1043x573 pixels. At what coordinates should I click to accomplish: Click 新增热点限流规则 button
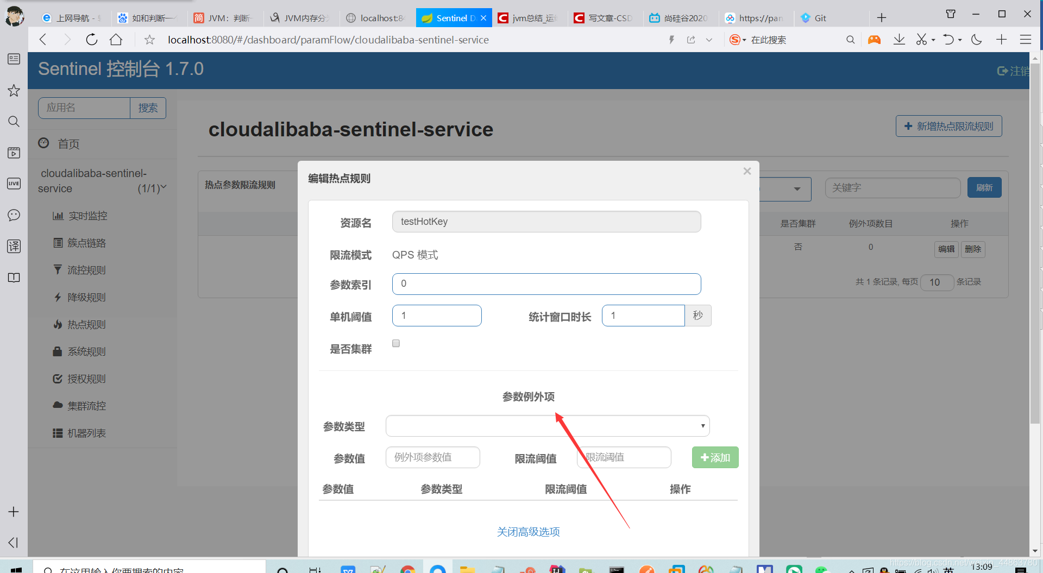pos(948,126)
